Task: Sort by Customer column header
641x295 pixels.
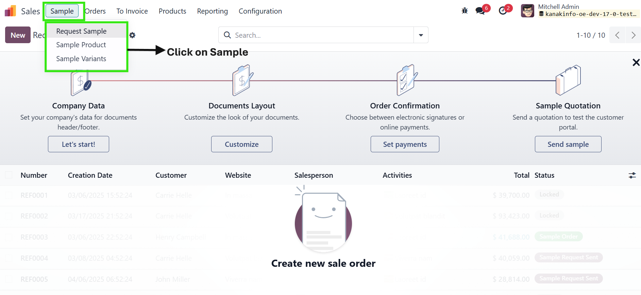Action: [x=171, y=175]
